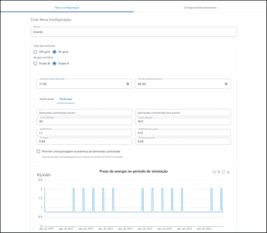Select the Tarifa azul tab

click(66, 99)
